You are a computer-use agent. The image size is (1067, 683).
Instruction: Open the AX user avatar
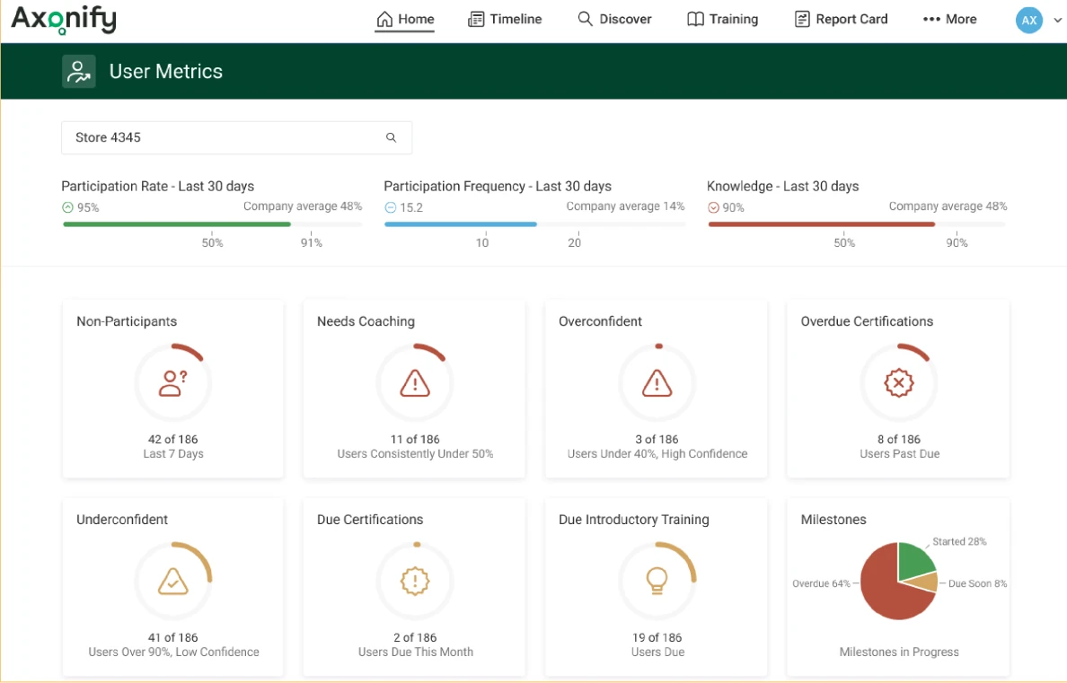point(1029,20)
